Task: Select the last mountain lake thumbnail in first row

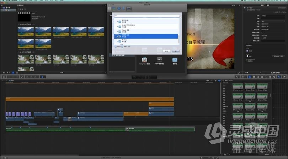Action: 96,32
